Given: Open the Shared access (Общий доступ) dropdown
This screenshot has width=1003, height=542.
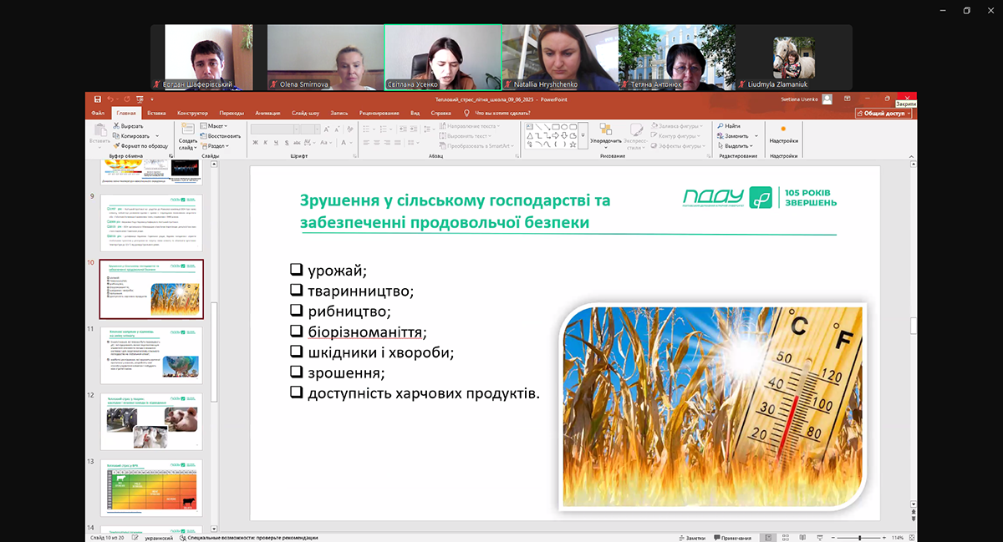Looking at the screenshot, I should (x=885, y=113).
